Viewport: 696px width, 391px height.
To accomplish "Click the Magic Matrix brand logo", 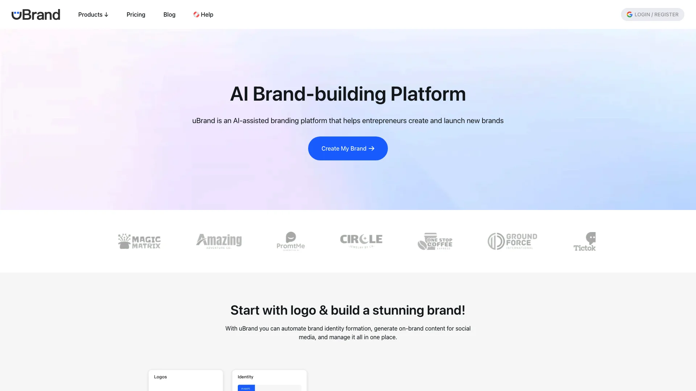I will coord(138,241).
